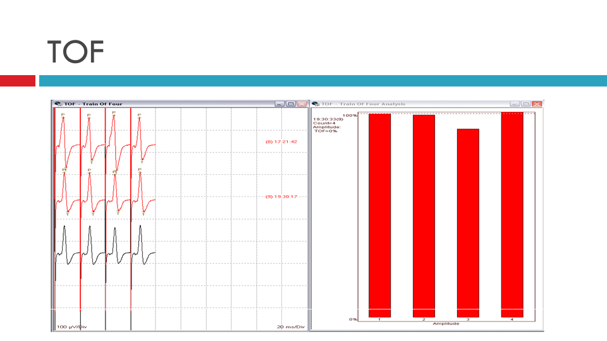
Task: Click the Train Of Four window app icon
Action: 58,104
